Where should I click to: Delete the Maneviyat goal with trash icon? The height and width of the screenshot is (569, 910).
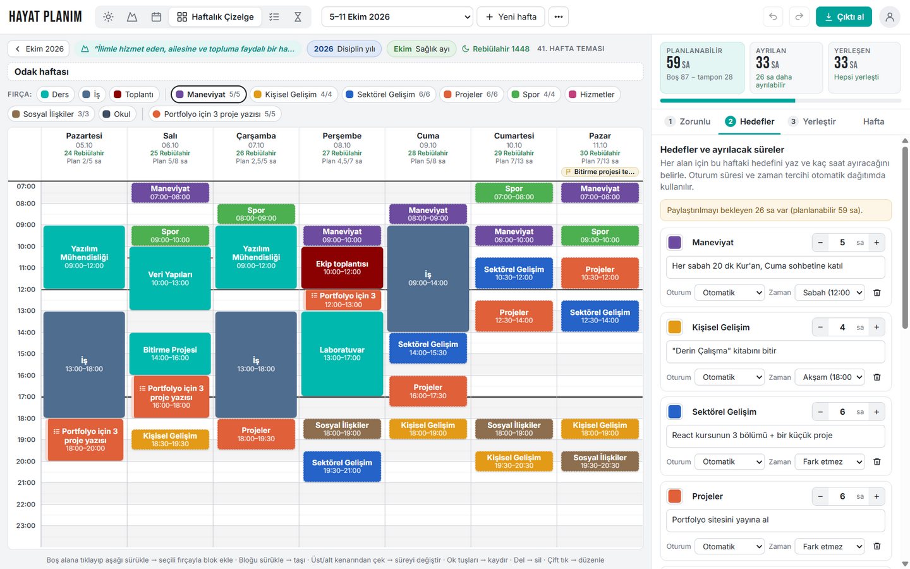[877, 293]
